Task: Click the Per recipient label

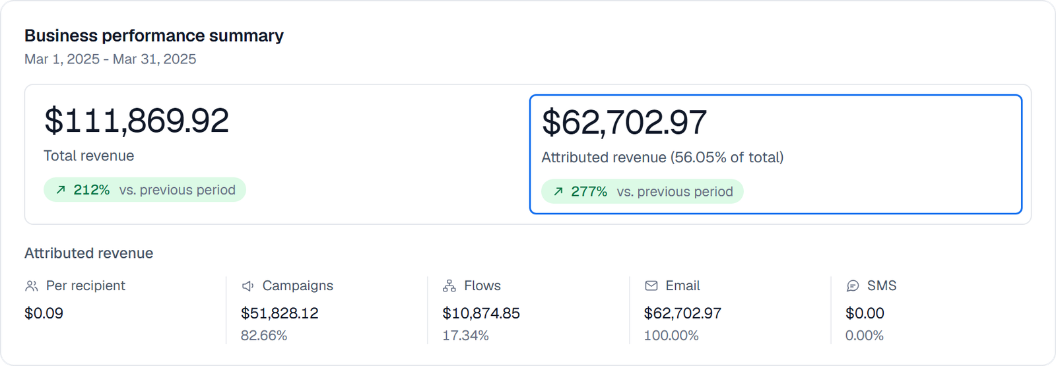Action: 86,286
